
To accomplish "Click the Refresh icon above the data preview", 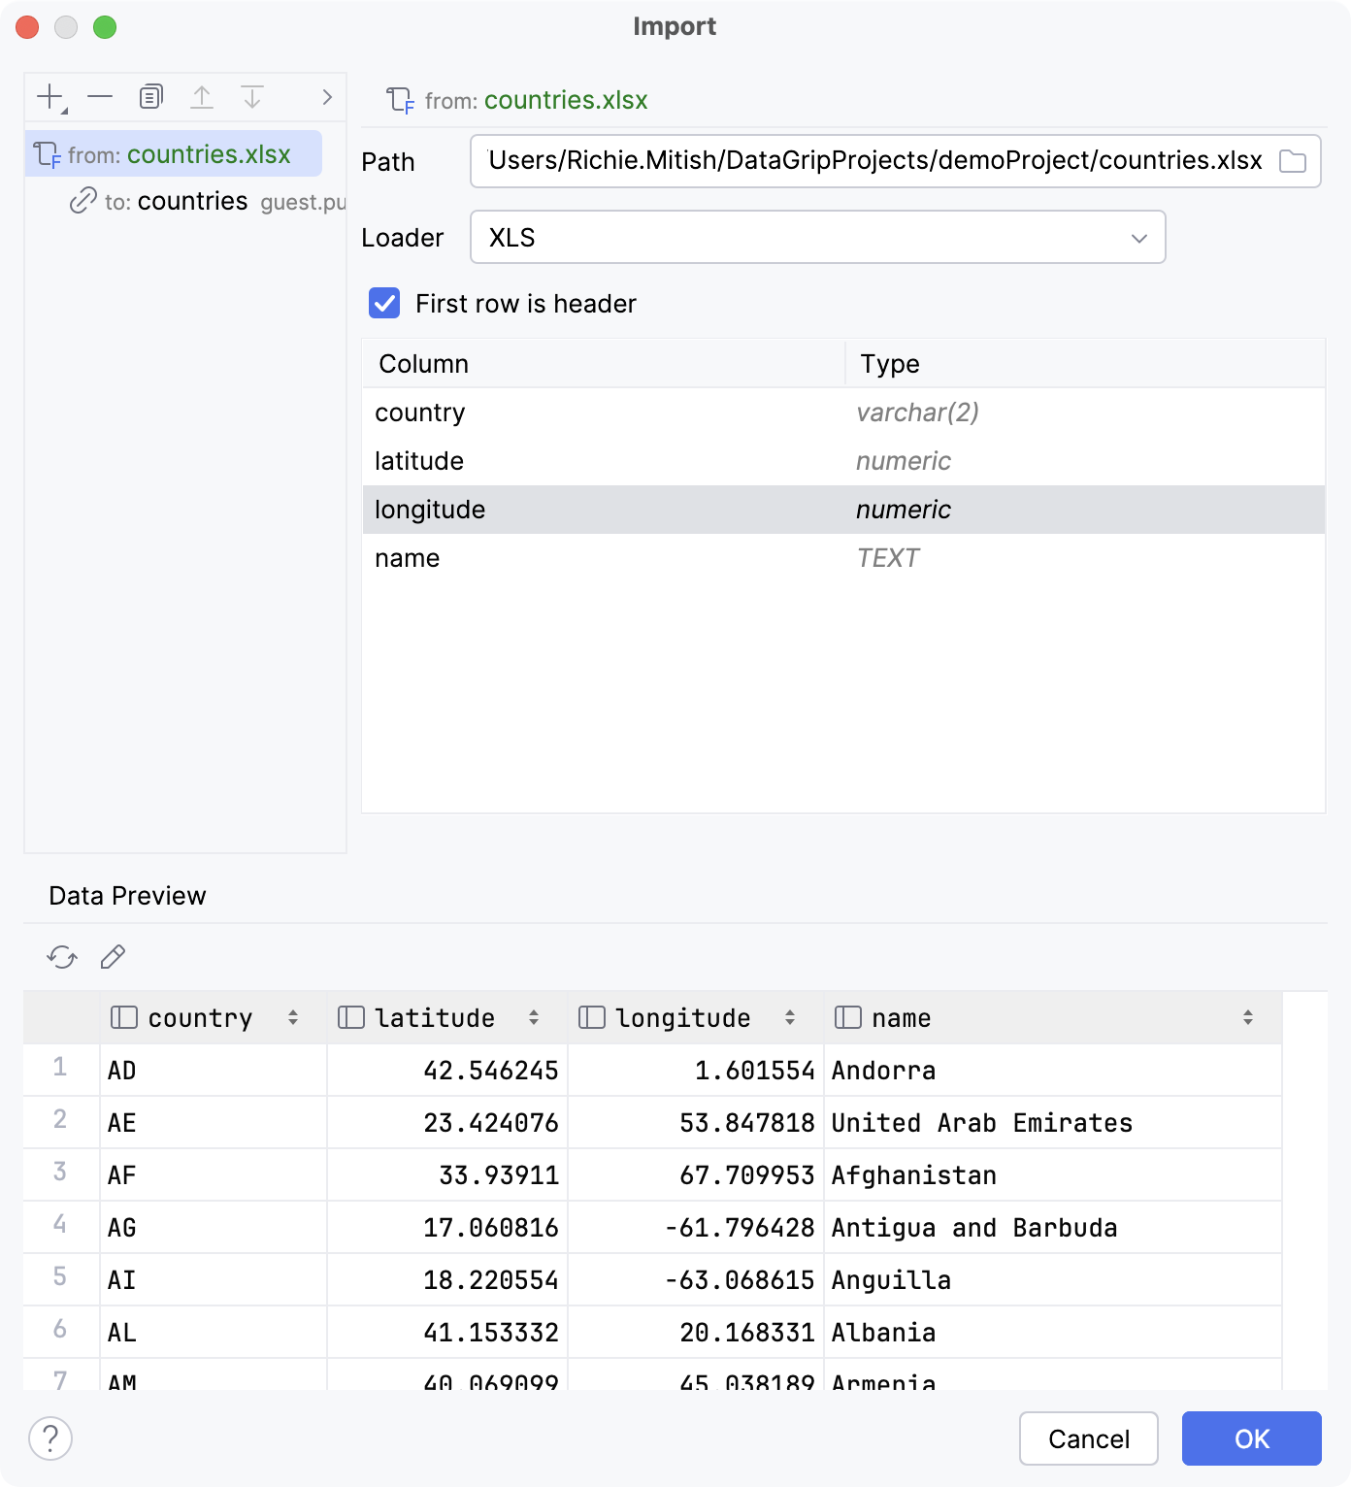I will [x=61, y=958].
